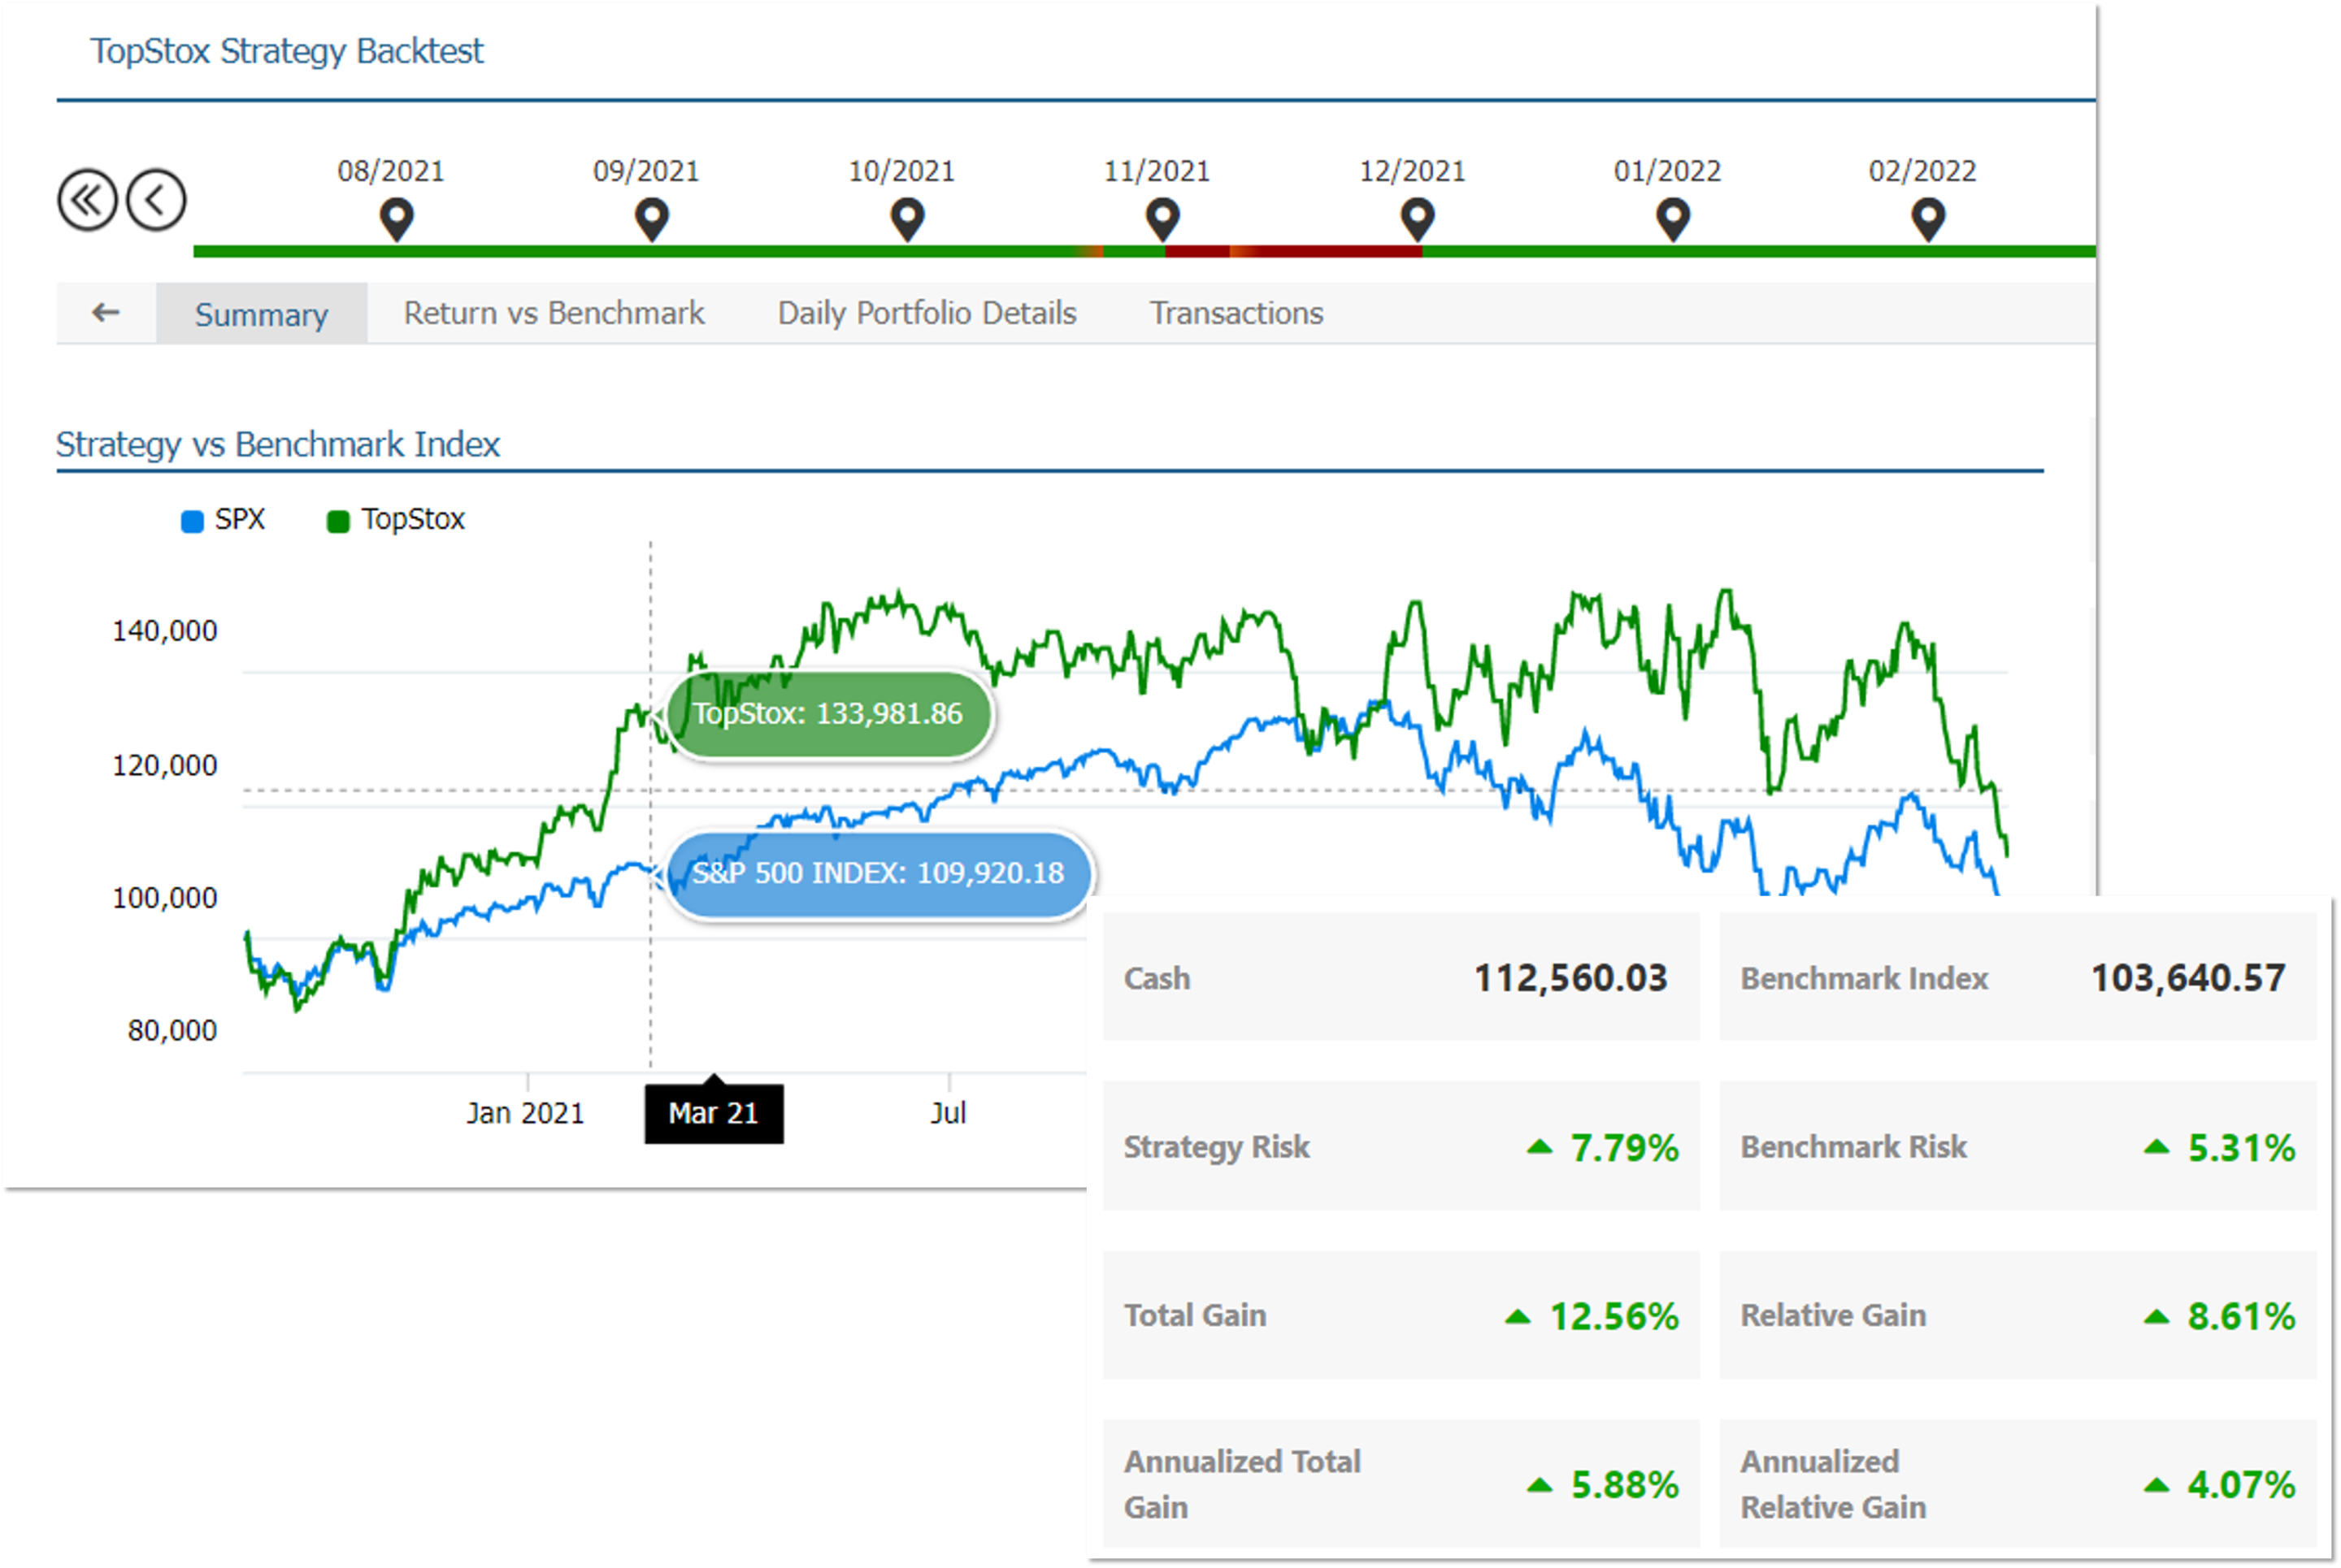Click the Total Gain 12.56% value
The height and width of the screenshot is (1568, 2341).
click(1614, 1316)
